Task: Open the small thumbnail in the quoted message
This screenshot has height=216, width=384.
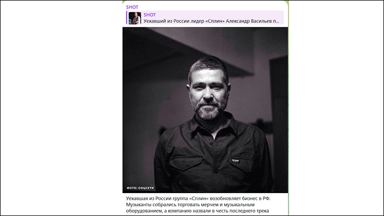Action: click(x=135, y=18)
